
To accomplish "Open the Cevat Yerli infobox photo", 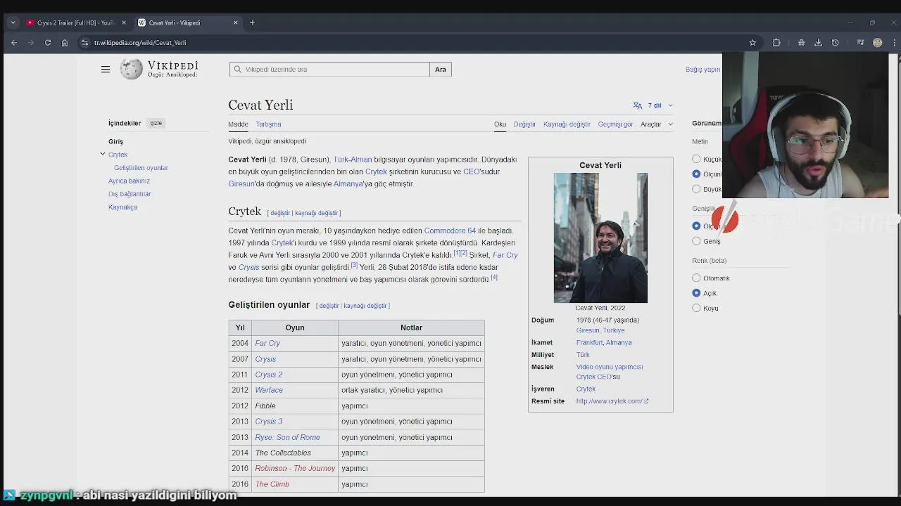I will click(x=600, y=238).
